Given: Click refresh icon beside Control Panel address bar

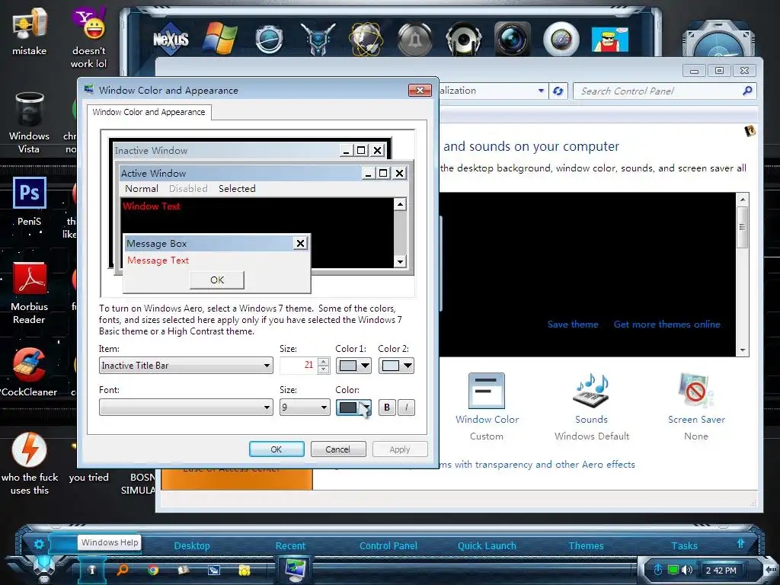Looking at the screenshot, I should coord(558,91).
